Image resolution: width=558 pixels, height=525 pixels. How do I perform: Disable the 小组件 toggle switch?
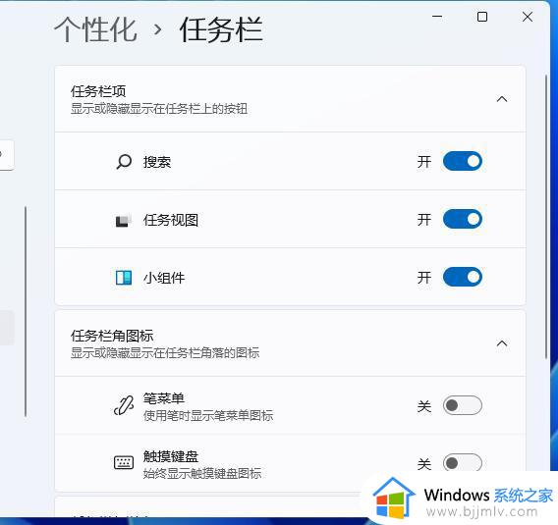463,277
